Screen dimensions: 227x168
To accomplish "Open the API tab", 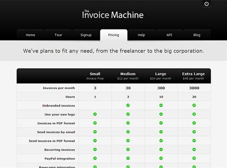I will pyautogui.click(x=169, y=35).
